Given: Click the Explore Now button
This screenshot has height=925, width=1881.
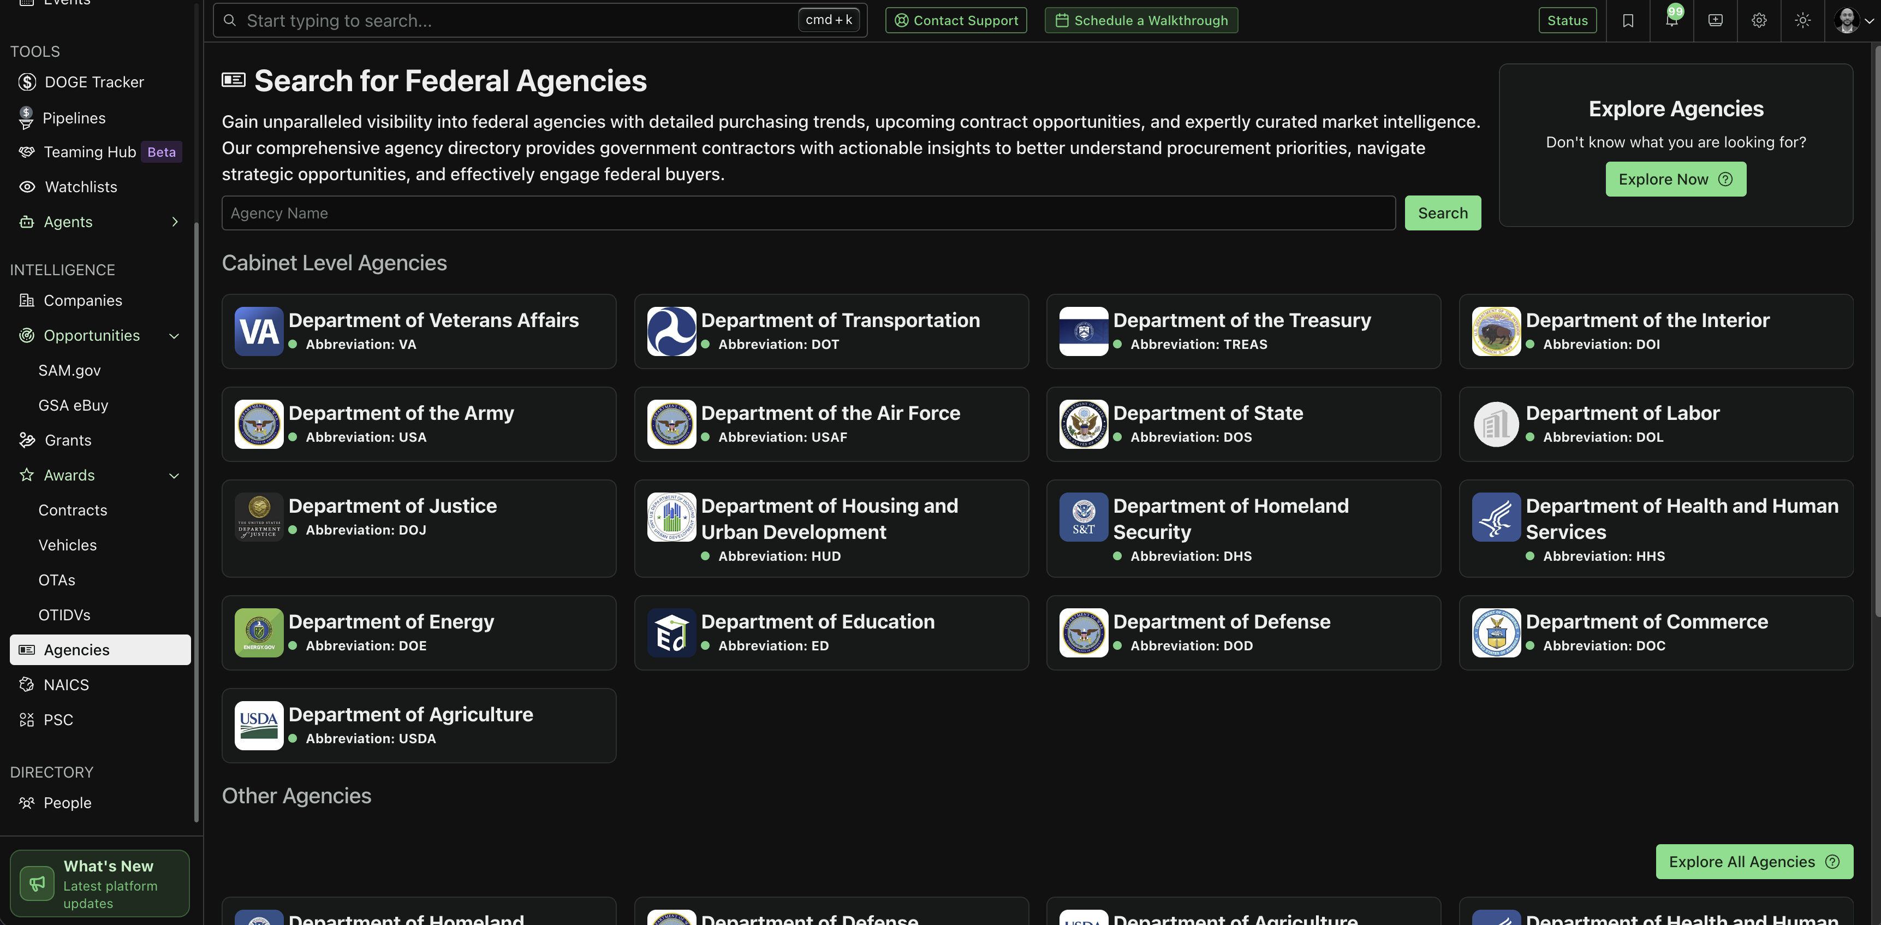Looking at the screenshot, I should (1676, 179).
